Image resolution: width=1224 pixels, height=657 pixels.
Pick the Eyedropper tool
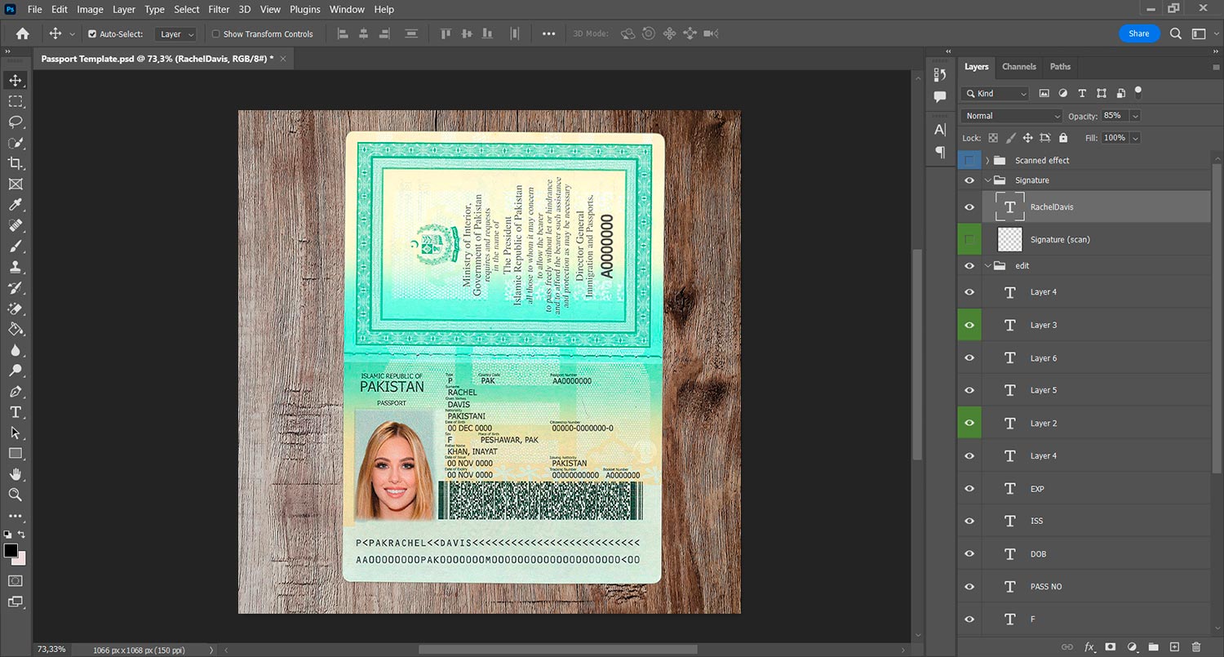(x=16, y=205)
